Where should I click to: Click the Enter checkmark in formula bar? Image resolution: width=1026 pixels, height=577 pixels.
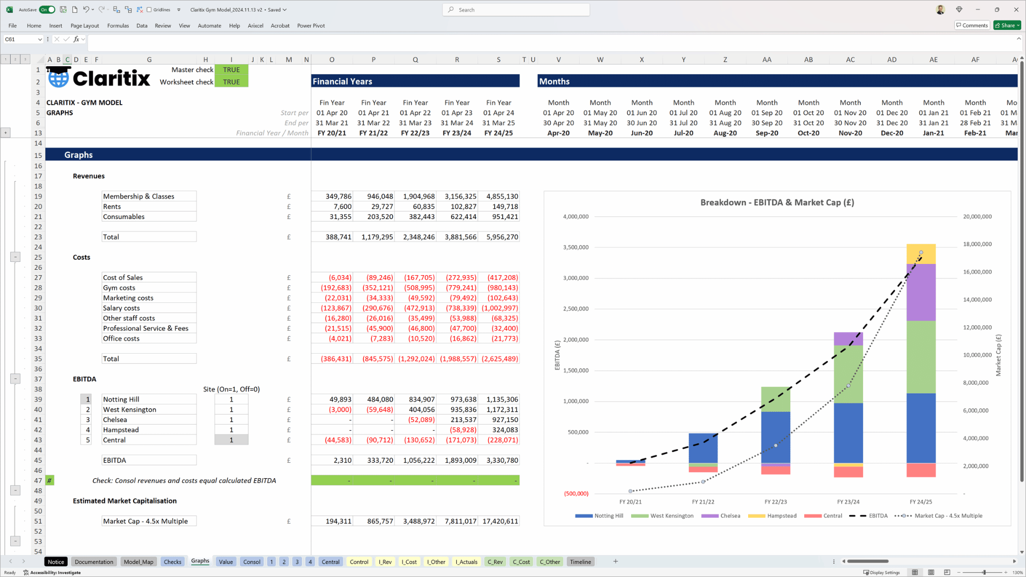click(66, 39)
